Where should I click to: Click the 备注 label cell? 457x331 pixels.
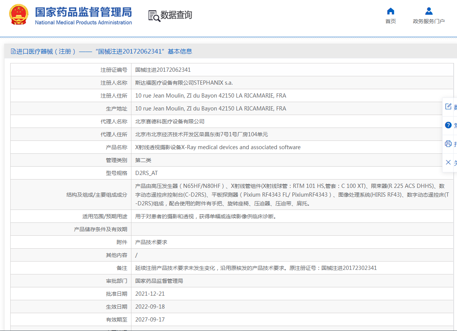tap(71, 268)
